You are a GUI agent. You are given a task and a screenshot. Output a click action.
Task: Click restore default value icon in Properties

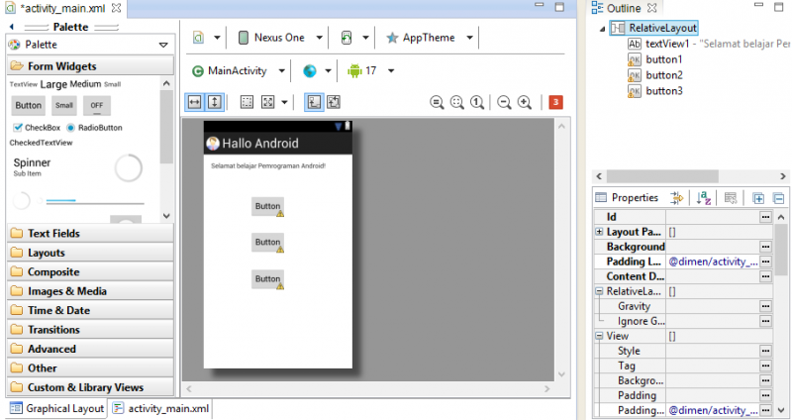pos(731,198)
